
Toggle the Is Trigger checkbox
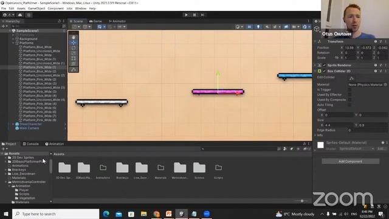(349, 89)
